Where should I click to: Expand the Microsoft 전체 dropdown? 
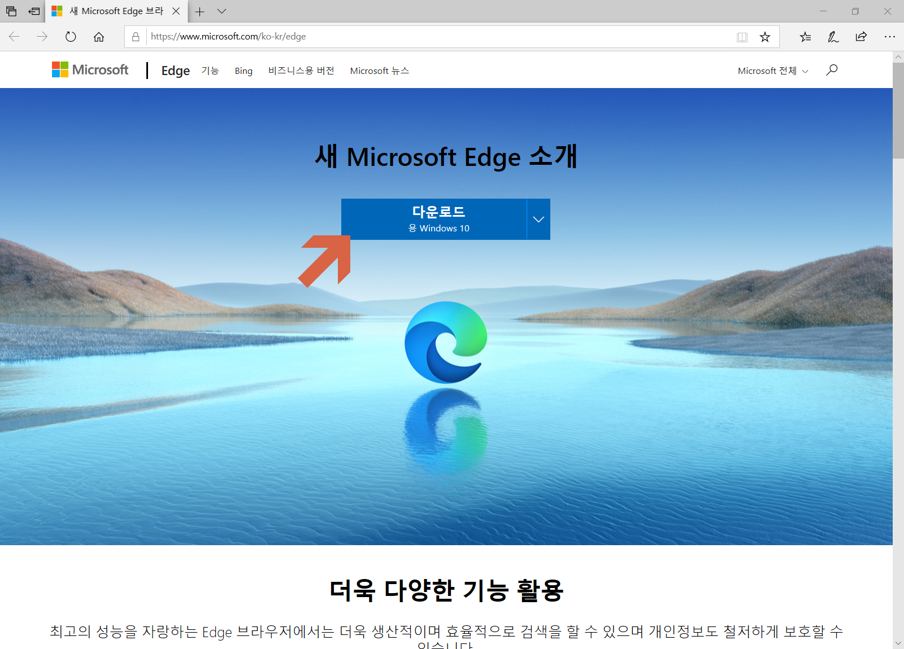tap(773, 71)
